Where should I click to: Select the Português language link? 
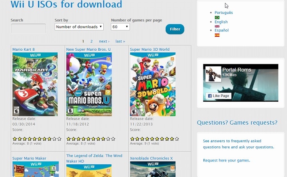pos(223,13)
